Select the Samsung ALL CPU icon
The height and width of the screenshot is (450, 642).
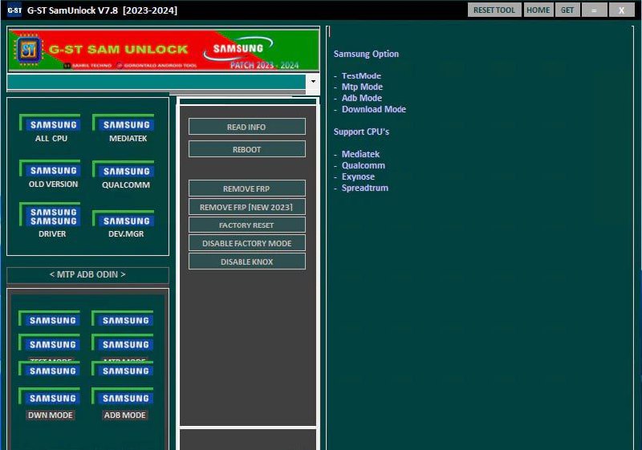pyautogui.click(x=50, y=123)
